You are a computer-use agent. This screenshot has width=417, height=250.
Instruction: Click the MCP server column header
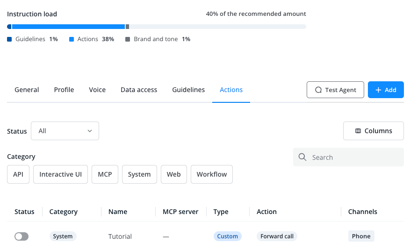(x=180, y=212)
